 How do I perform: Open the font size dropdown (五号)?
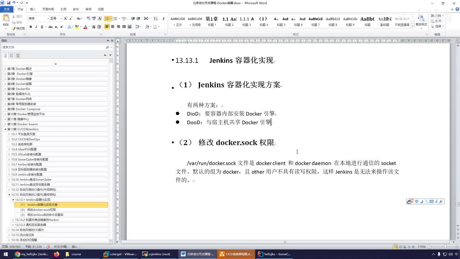(x=61, y=18)
